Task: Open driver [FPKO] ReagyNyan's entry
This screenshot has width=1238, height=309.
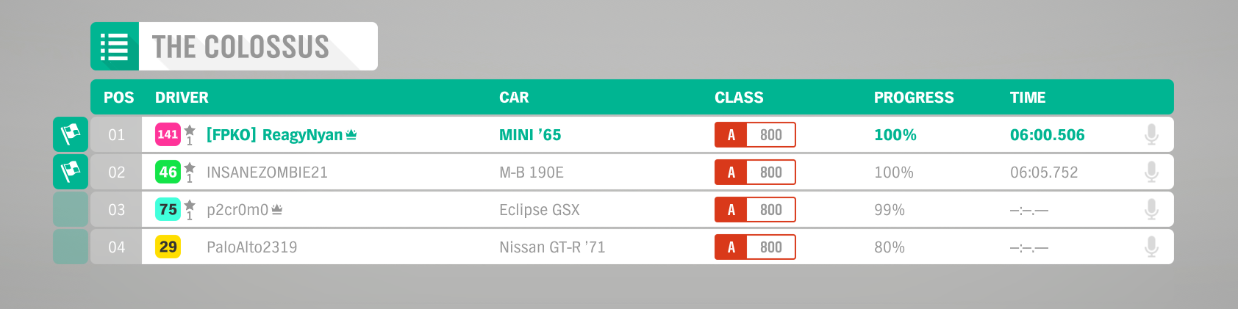Action: pos(273,135)
